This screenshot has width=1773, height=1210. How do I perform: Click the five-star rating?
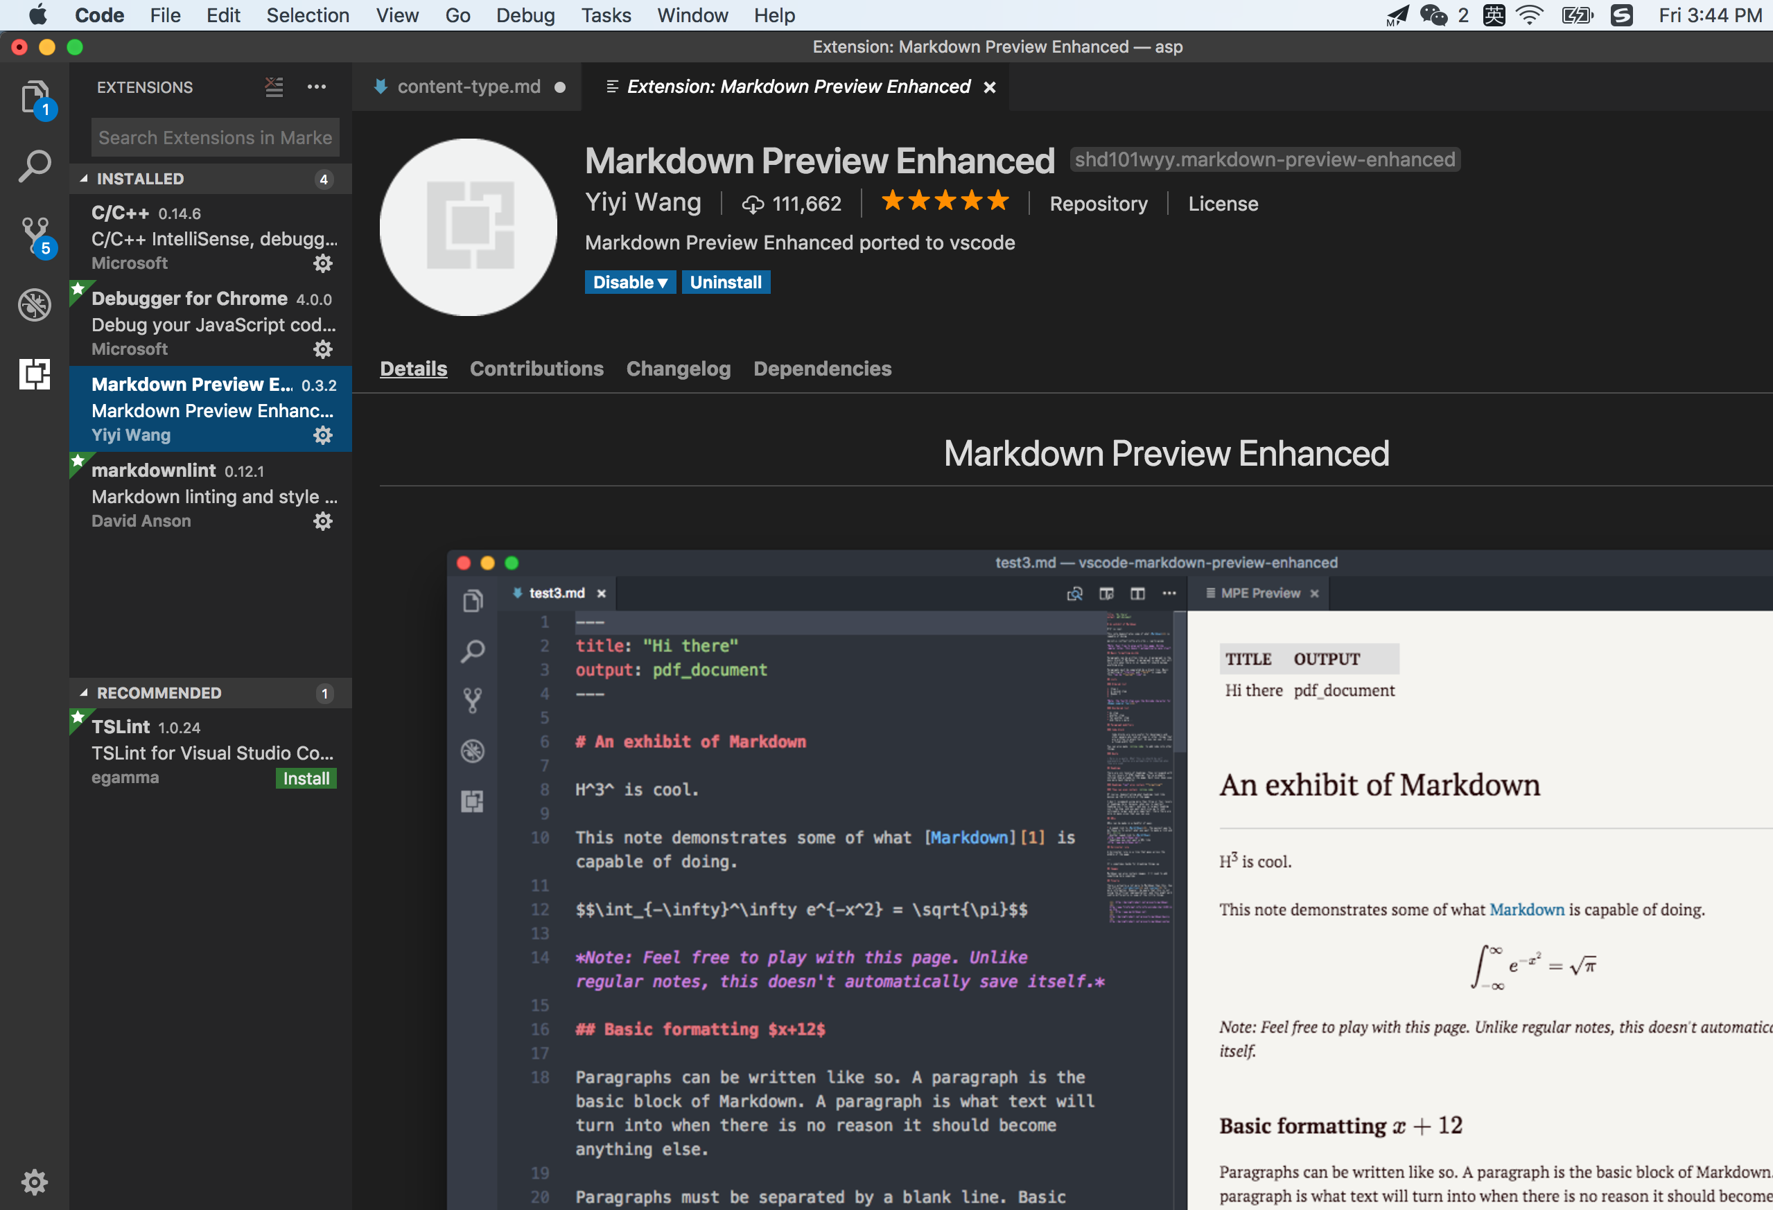945,202
